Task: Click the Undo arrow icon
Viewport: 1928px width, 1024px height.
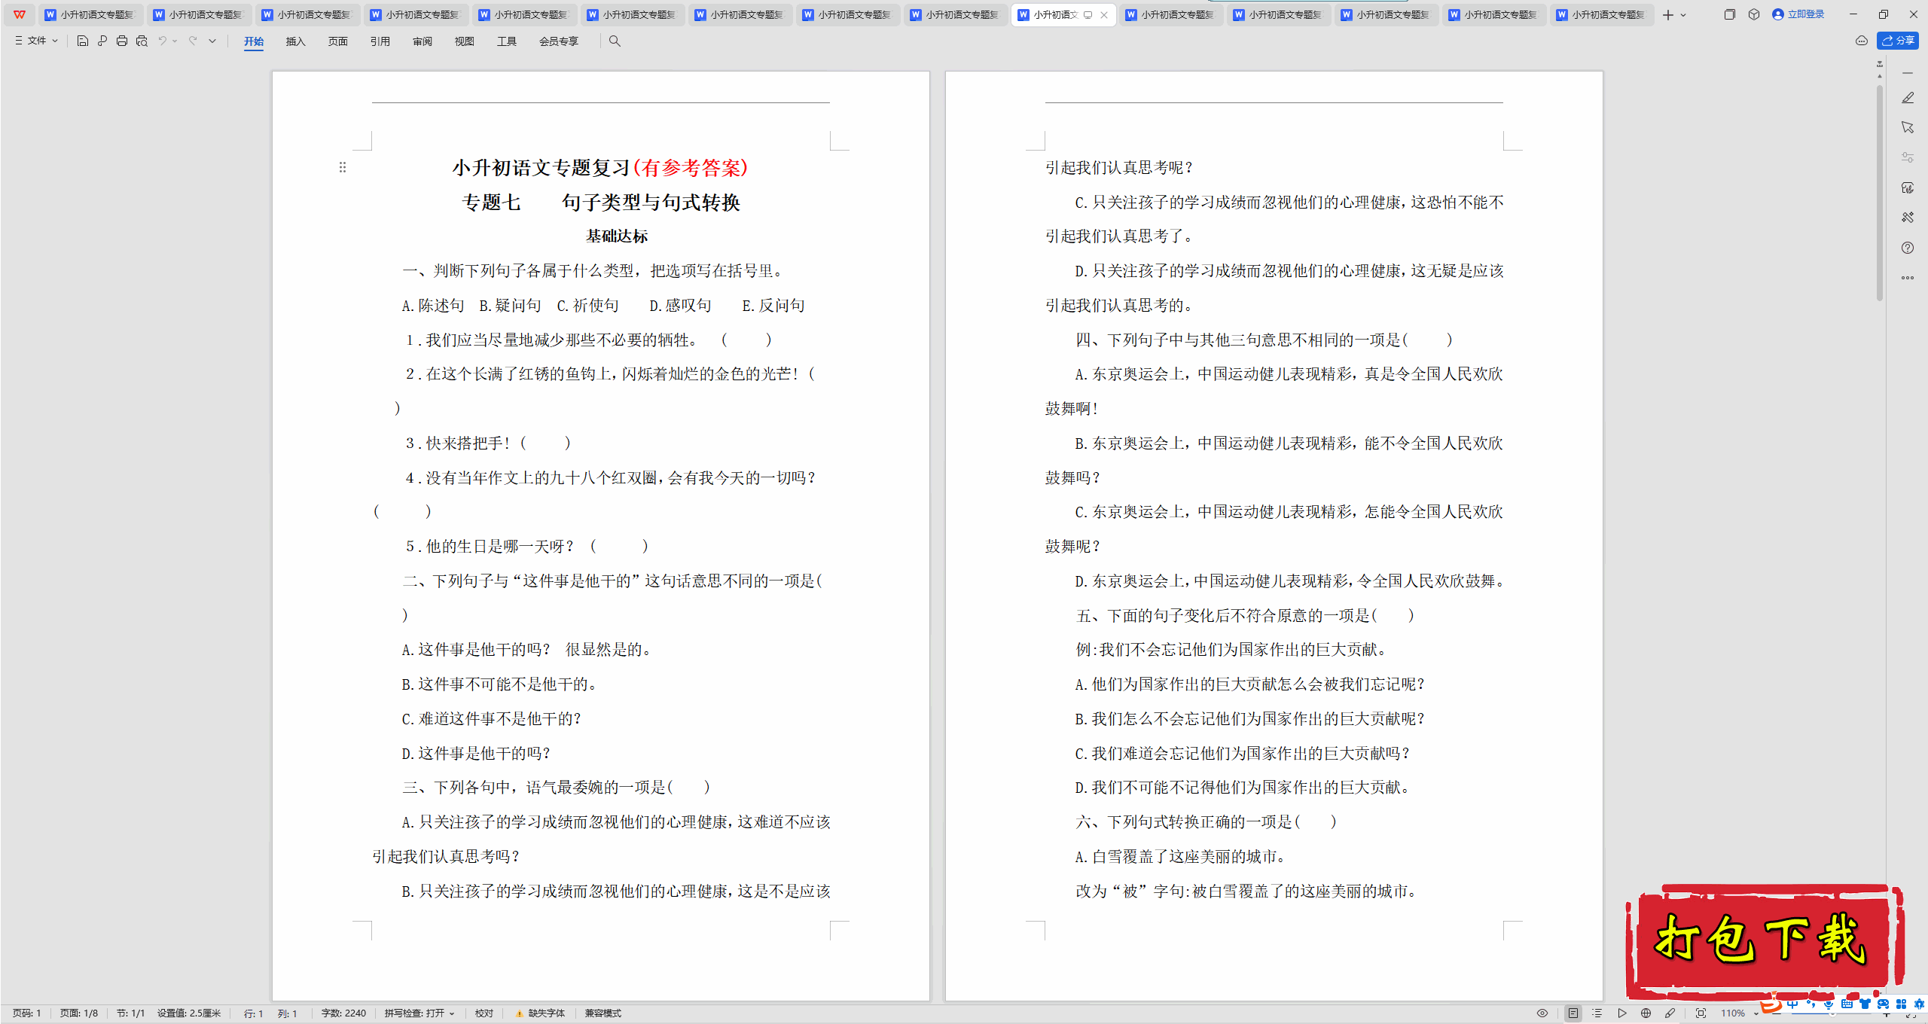Action: [162, 41]
